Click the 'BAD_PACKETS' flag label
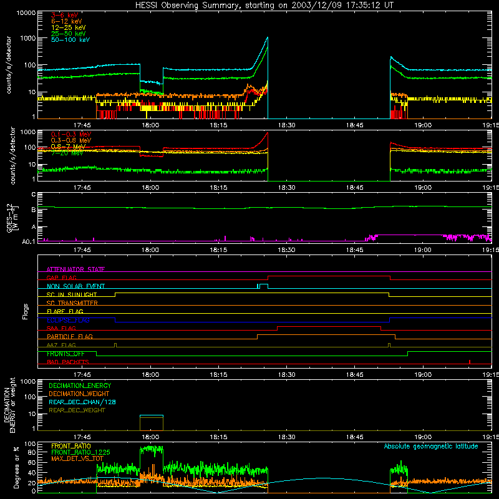 (x=68, y=362)
